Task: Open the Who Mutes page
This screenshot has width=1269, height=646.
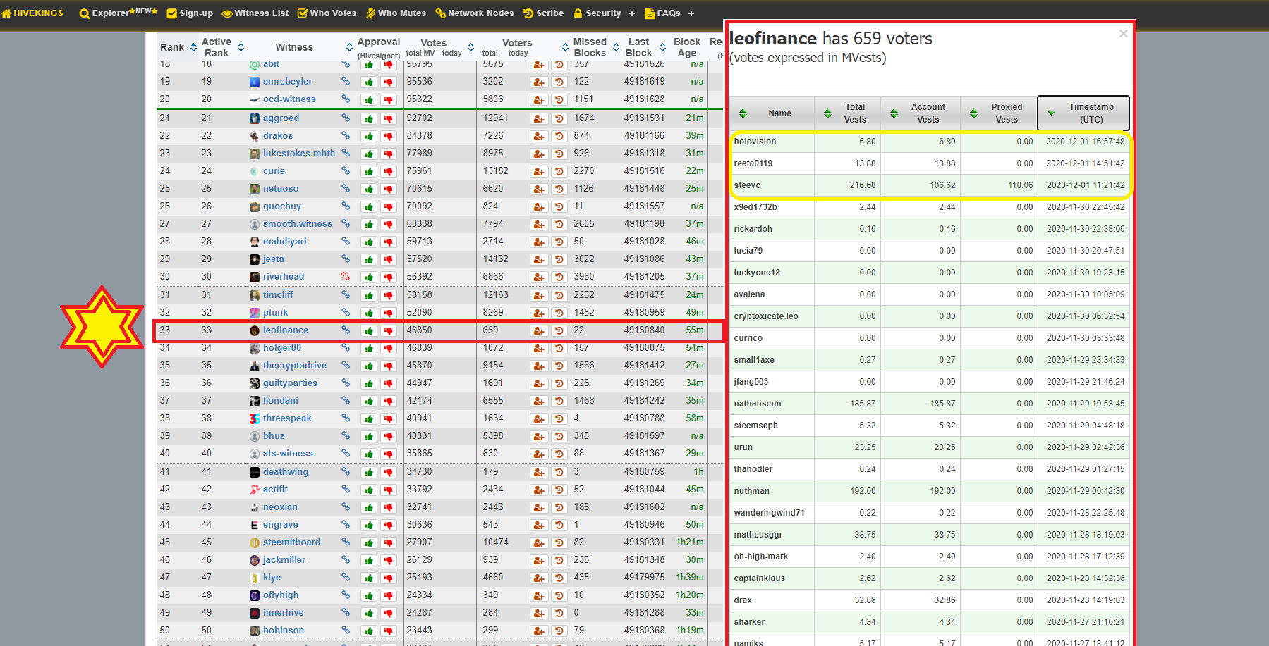Action: click(x=396, y=13)
